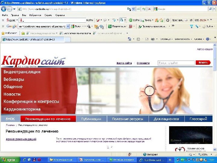
Task: Click the open cardiosite browser tab
Action: (x=33, y=40)
